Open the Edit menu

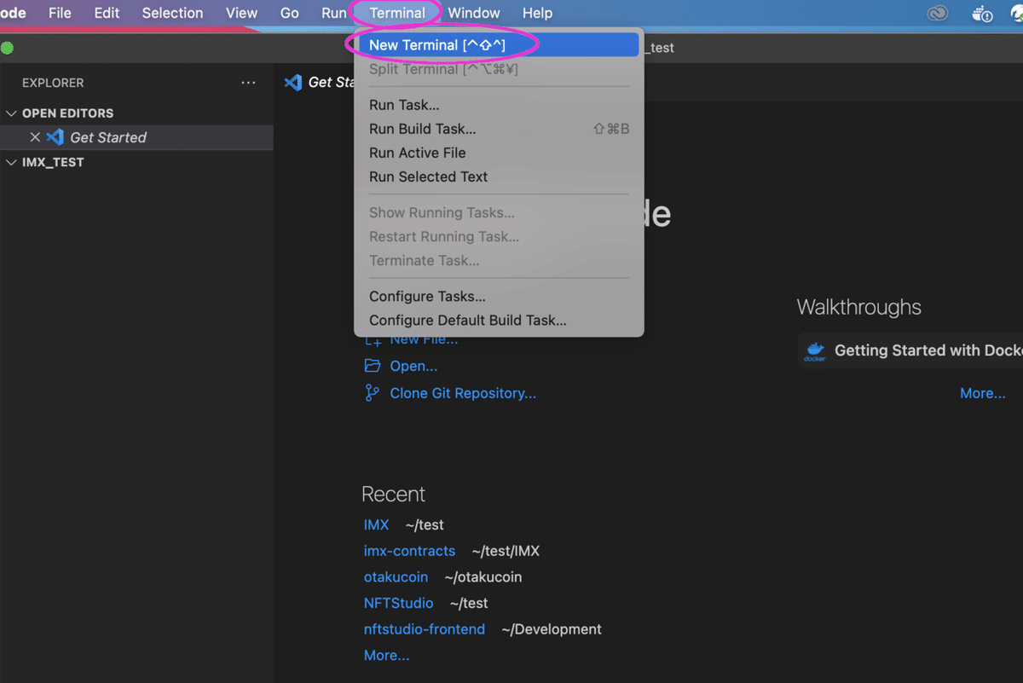pyautogui.click(x=107, y=13)
